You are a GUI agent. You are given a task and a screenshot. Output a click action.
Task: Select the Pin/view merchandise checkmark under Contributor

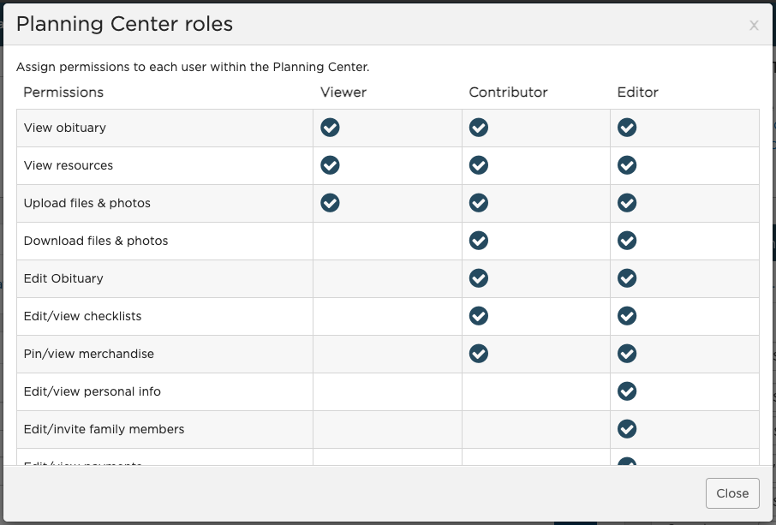(x=478, y=354)
